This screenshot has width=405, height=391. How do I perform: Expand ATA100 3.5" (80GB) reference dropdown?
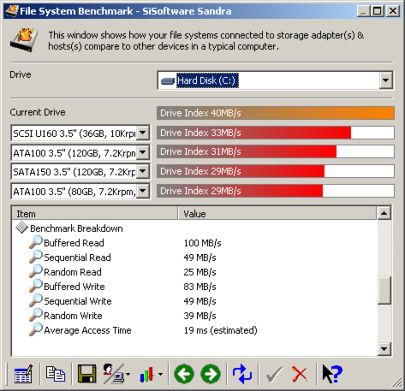[143, 191]
